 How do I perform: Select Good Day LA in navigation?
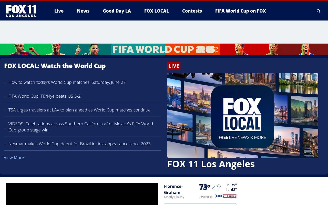[x=117, y=11]
